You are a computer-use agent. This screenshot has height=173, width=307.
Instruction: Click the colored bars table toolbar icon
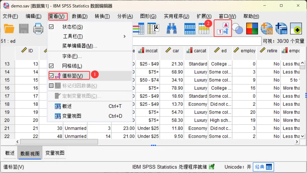[138, 29]
